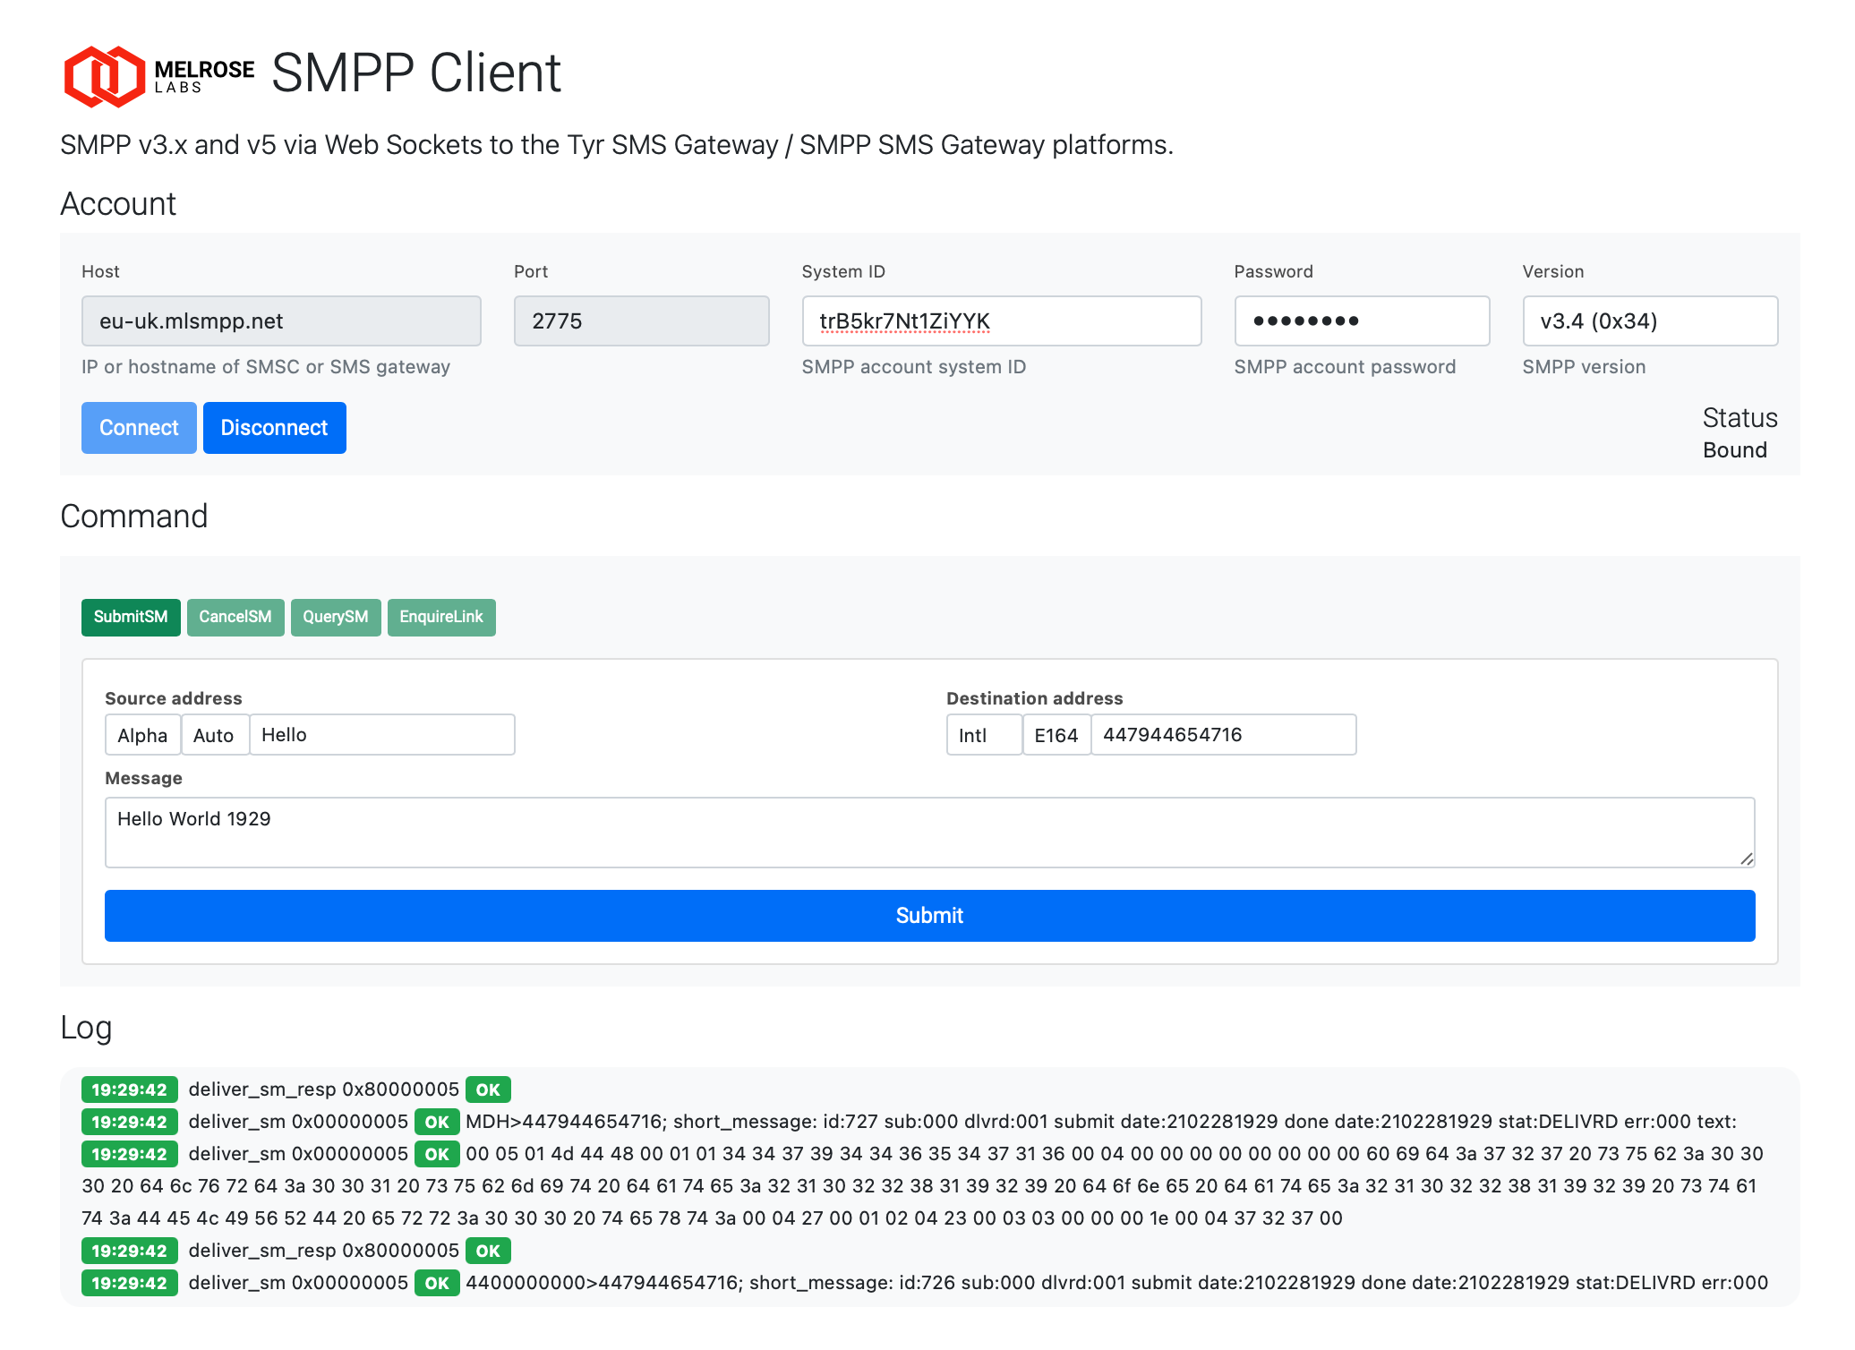The image size is (1855, 1350).
Task: Click the destination number field
Action: 1223,735
